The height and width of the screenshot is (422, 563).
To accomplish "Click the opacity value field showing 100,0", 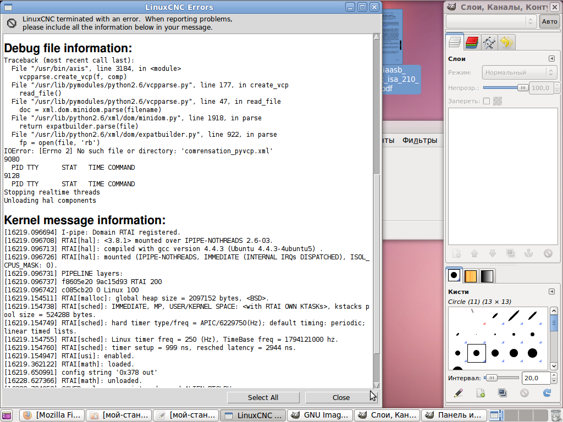I will tap(541, 87).
